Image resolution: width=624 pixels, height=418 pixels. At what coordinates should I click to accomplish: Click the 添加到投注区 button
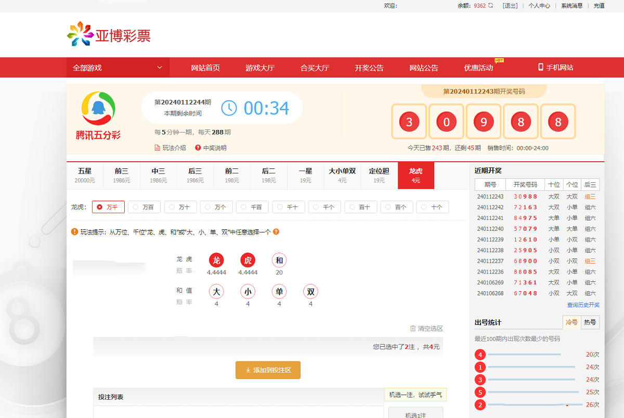[268, 370]
